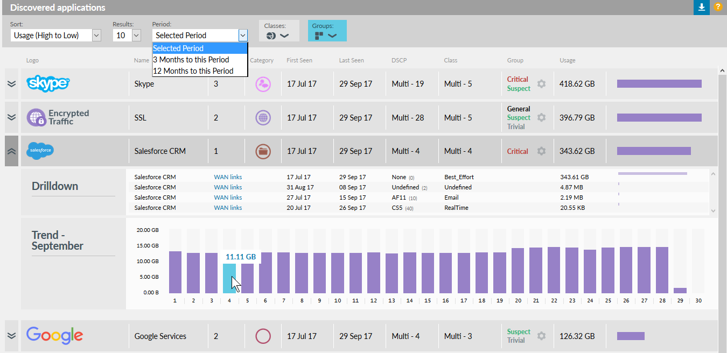727x353 pixels.
Task: Open the Sort dropdown
Action: tap(55, 36)
